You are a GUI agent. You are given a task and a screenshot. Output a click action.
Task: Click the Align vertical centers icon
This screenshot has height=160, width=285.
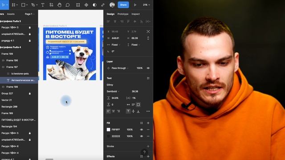[135, 21]
